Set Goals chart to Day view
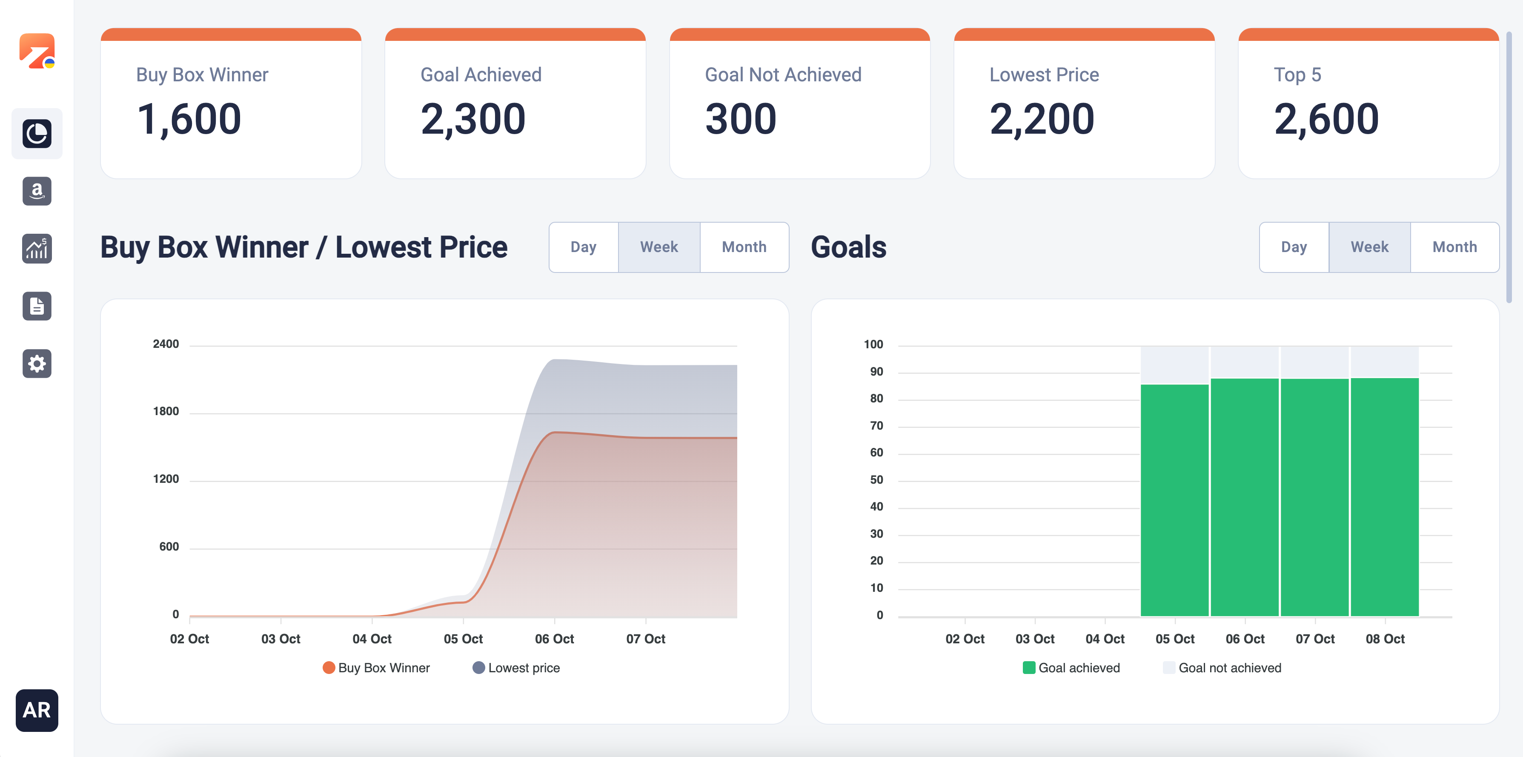 point(1294,247)
